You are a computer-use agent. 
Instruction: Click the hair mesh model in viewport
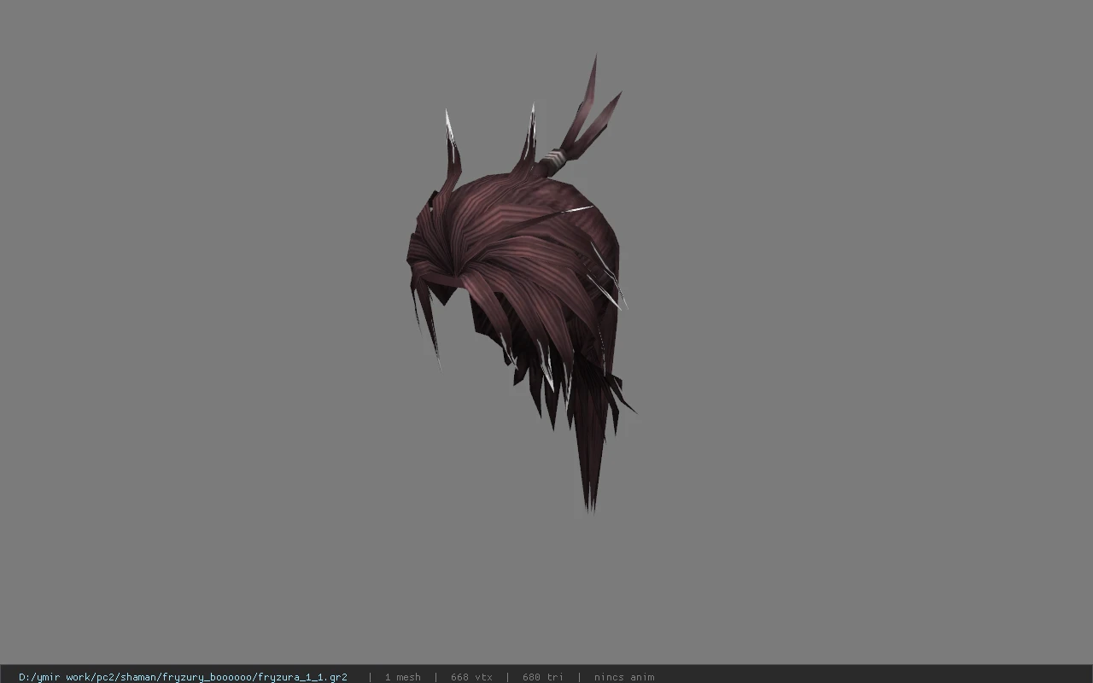521,284
